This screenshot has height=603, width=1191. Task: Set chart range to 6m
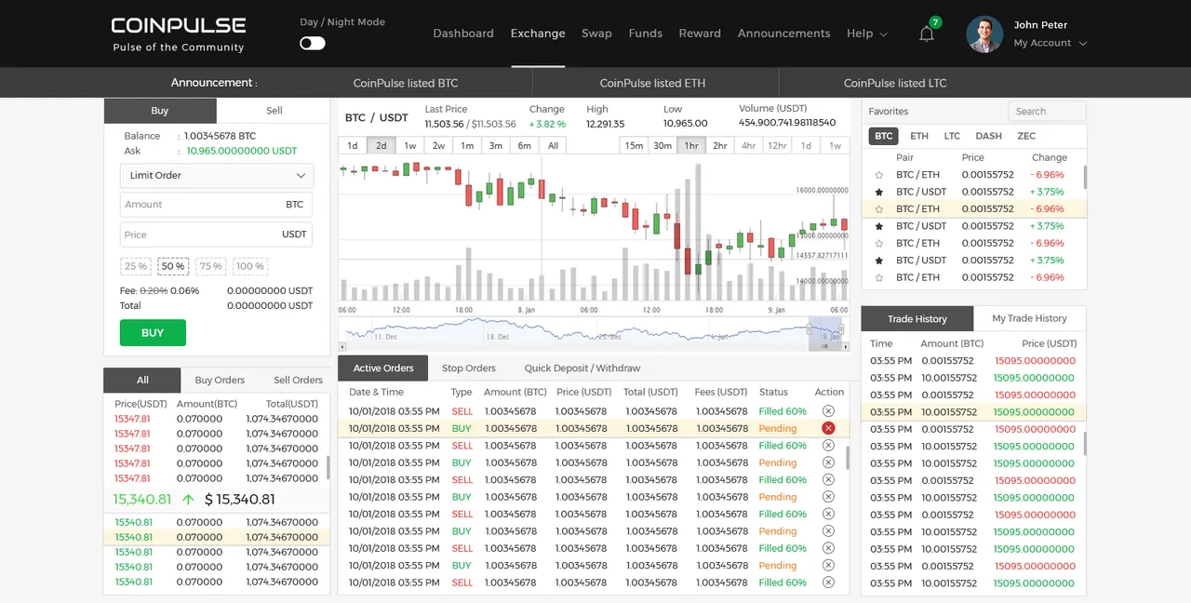525,145
